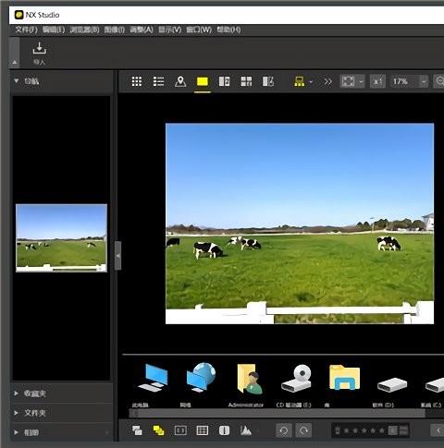Toggle focus point display icon
Image resolution: width=444 pixels, height=448 pixels.
click(180, 430)
